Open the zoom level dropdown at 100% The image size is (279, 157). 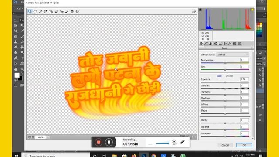click(48, 137)
